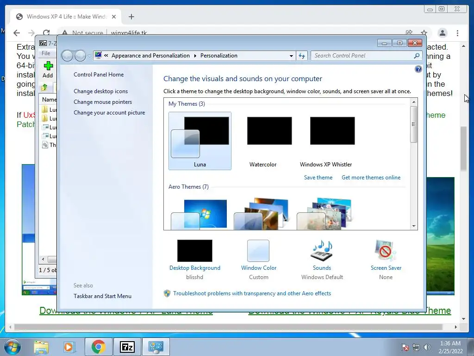Expand arrow after Appearance and Personalization breadcrumb
The image size is (474, 356).
point(195,56)
